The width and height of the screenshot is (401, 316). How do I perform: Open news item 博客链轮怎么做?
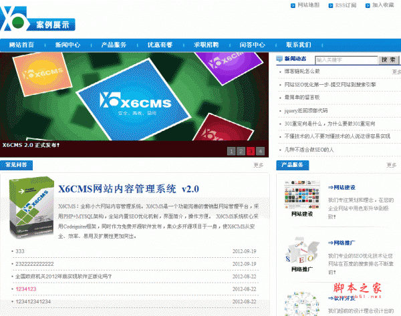302,71
